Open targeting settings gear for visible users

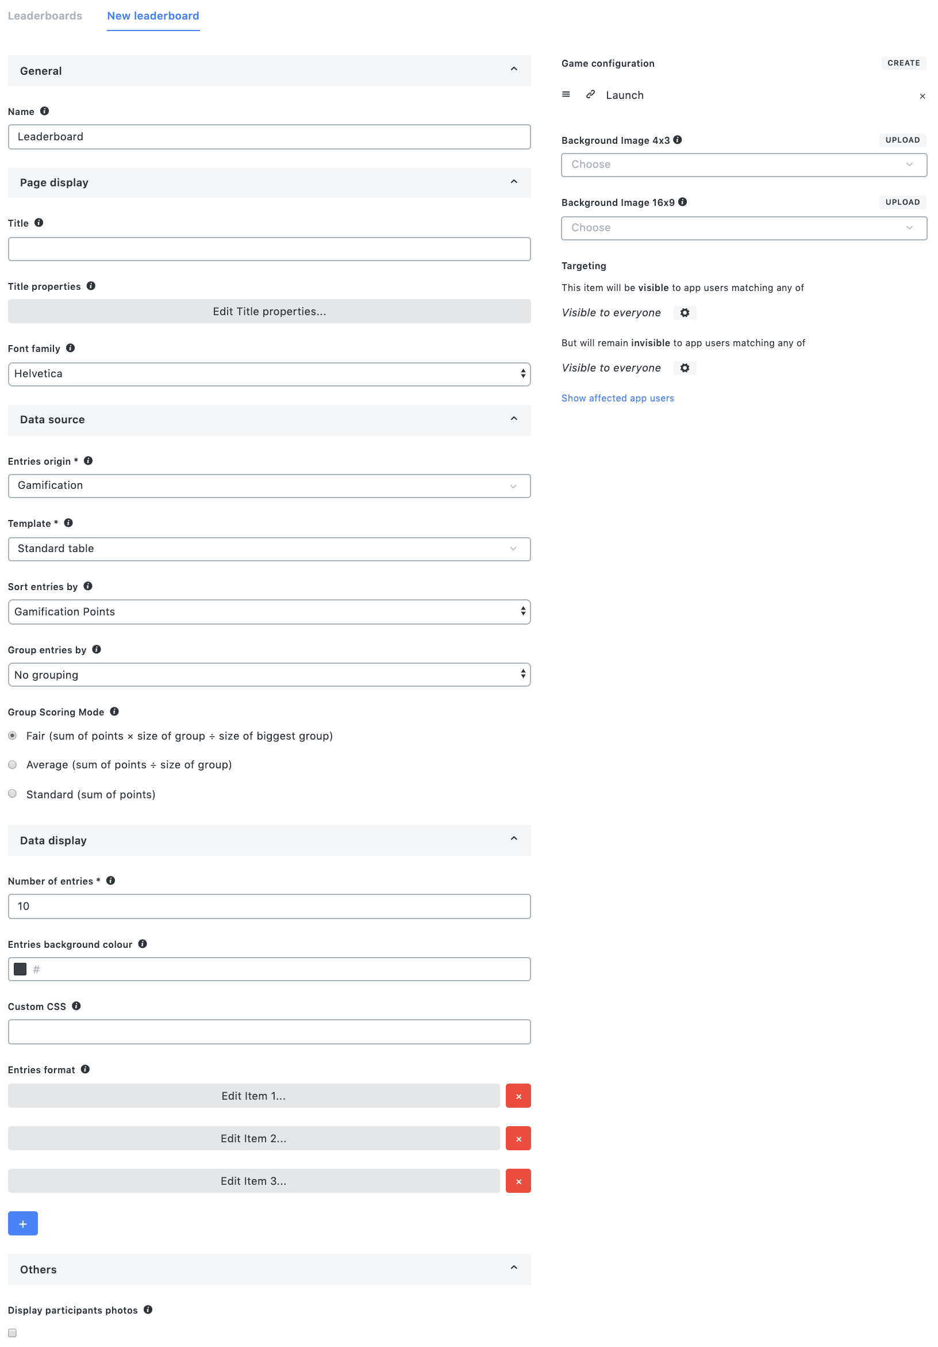(684, 313)
